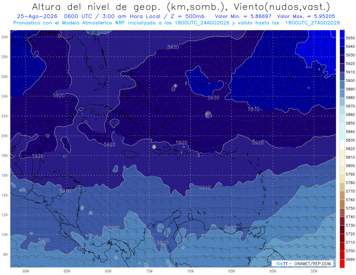Click legend swatch between 5800 and 5810
The height and width of the screenshot is (275, 356).
342,161
